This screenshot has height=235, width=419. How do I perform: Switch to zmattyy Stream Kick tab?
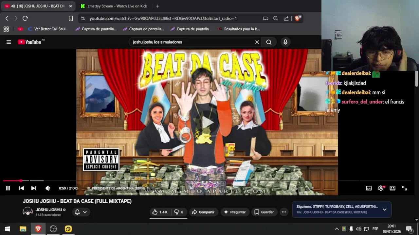[114, 6]
